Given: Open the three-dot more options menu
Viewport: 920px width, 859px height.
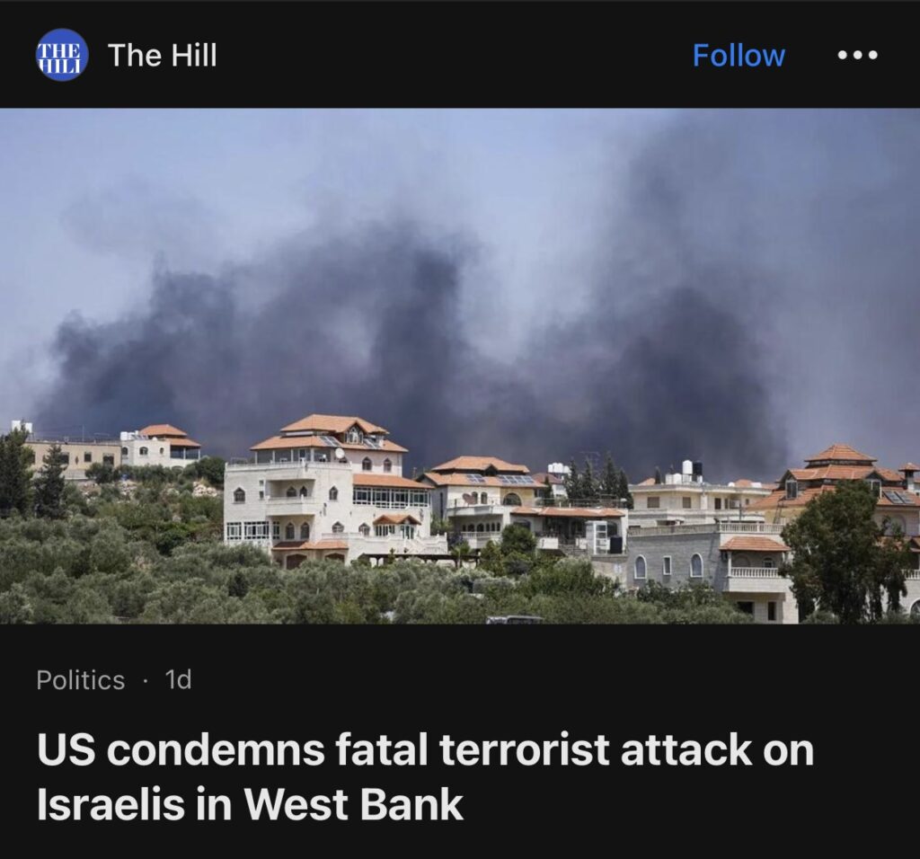Looking at the screenshot, I should [x=858, y=55].
